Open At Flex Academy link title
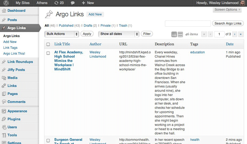The width and height of the screenshot is (247, 144). 69,61
